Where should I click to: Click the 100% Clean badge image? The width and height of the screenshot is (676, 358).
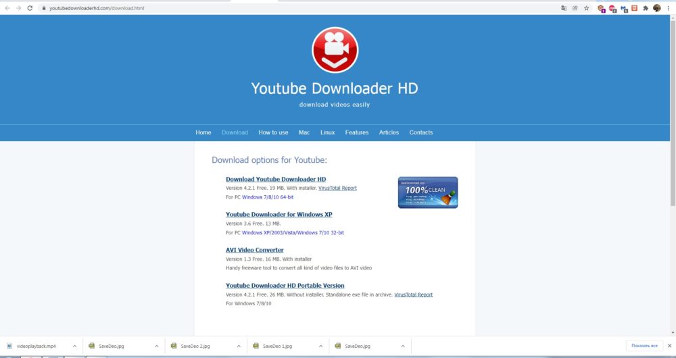coord(427,193)
